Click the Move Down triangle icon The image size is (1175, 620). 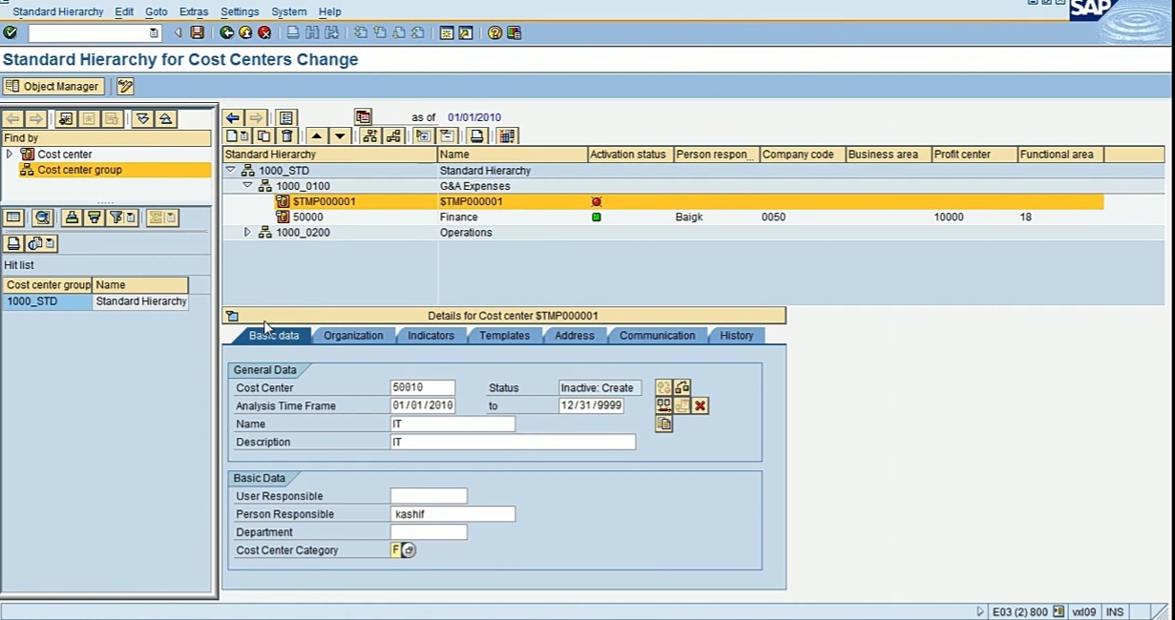339,136
